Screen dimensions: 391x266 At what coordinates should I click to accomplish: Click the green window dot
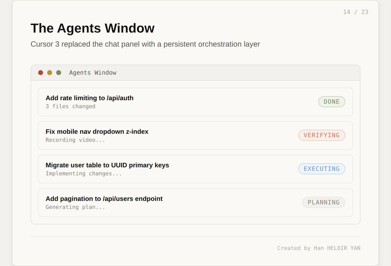click(59, 73)
